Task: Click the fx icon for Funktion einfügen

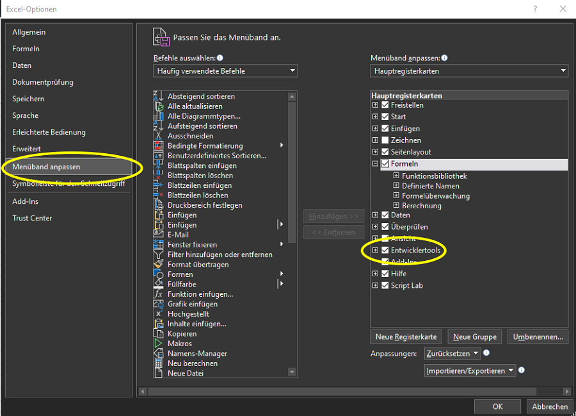Action: click(x=158, y=294)
